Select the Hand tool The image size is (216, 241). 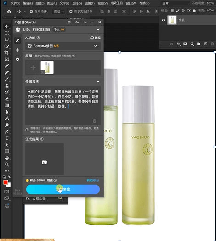(6, 158)
